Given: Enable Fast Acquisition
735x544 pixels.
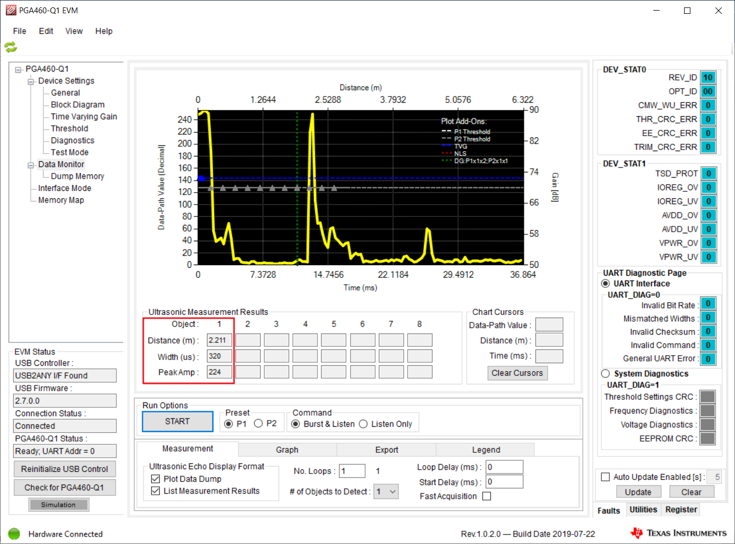Looking at the screenshot, I should pos(486,496).
